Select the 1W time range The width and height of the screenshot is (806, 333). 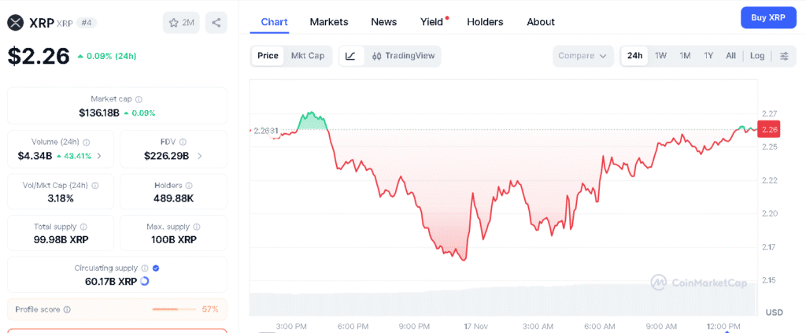pos(660,56)
